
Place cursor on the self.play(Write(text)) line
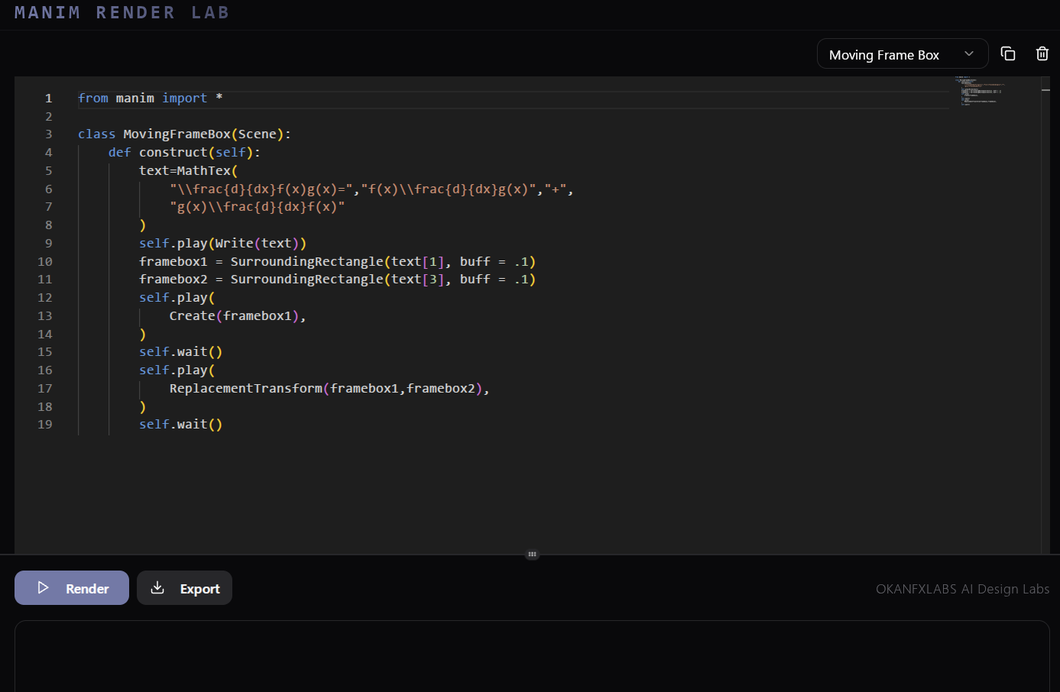222,244
